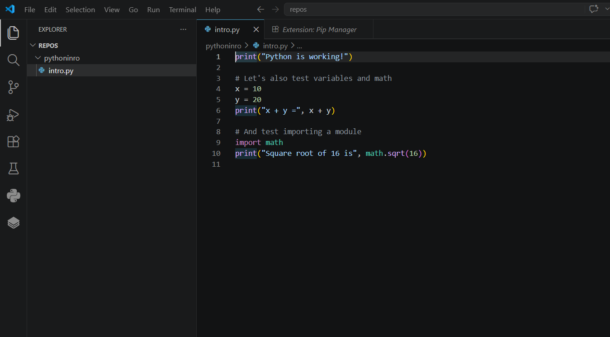Collapse the REPOS section
This screenshot has width=610, height=337.
(x=33, y=46)
